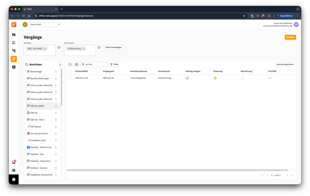Viewport: 310px width, 196px height.
Task: Open options menu for Baudienstleistungen view
Action: [56, 79]
